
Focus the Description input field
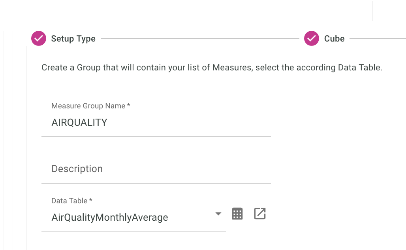pyautogui.click(x=156, y=169)
